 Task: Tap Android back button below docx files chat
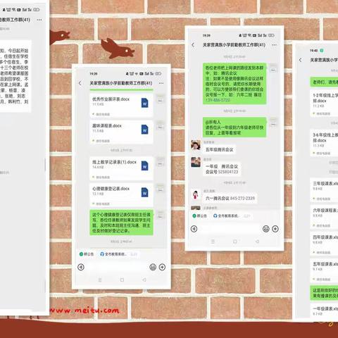144,280
